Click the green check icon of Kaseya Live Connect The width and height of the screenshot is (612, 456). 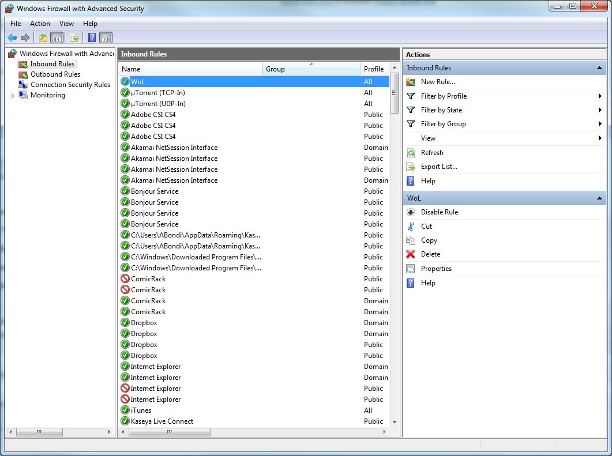[x=125, y=421]
